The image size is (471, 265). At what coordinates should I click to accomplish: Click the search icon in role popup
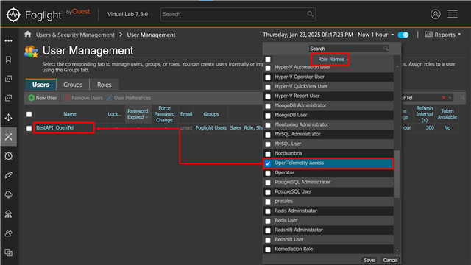coord(386,49)
